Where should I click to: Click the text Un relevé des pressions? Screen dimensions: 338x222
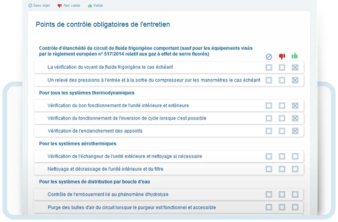coord(154,80)
